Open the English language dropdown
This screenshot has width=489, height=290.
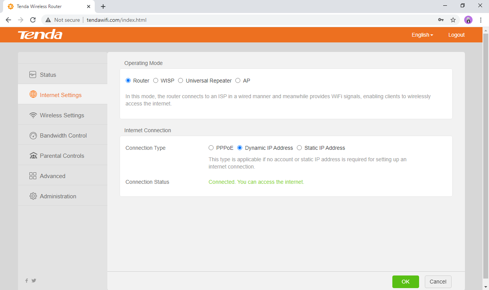(x=422, y=35)
